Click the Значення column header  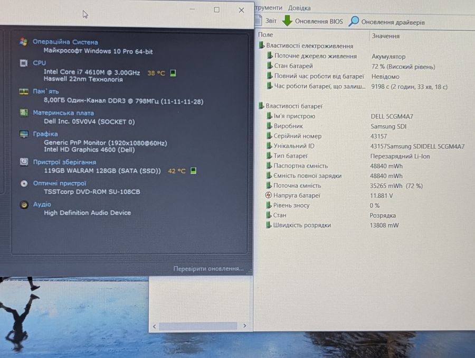click(386, 36)
